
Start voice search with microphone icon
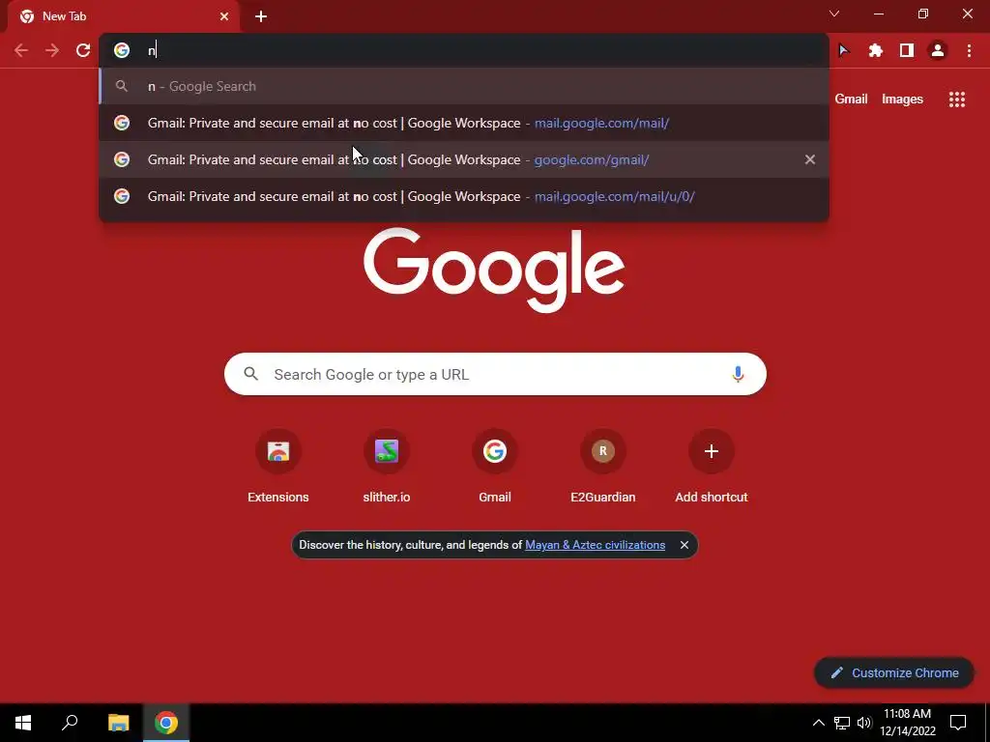pyautogui.click(x=738, y=374)
